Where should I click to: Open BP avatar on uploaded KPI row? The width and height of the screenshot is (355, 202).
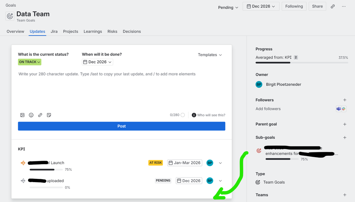210,181
